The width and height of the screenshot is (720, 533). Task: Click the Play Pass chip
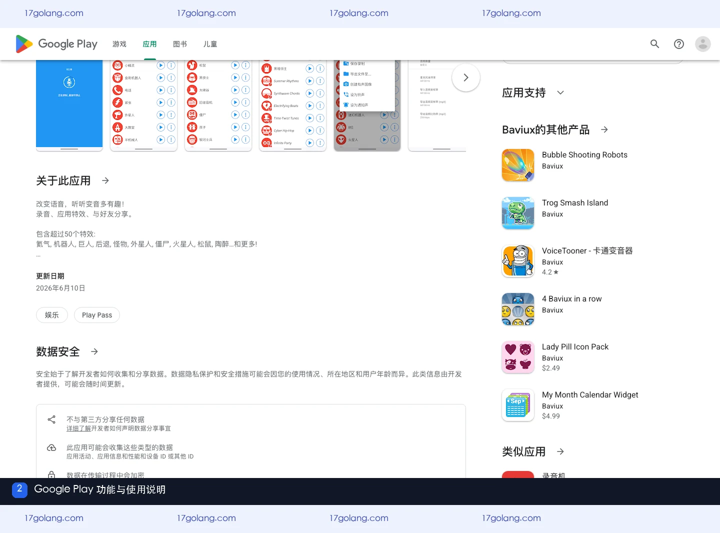click(97, 315)
